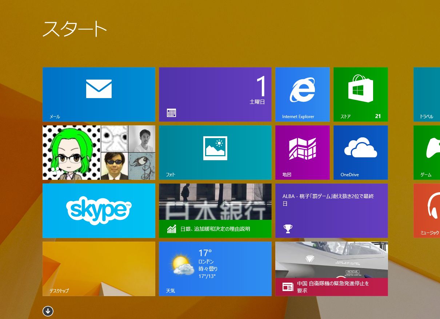Click the 'Internet Explorer' label
Viewport: 440px width, 319px height.
click(298, 117)
